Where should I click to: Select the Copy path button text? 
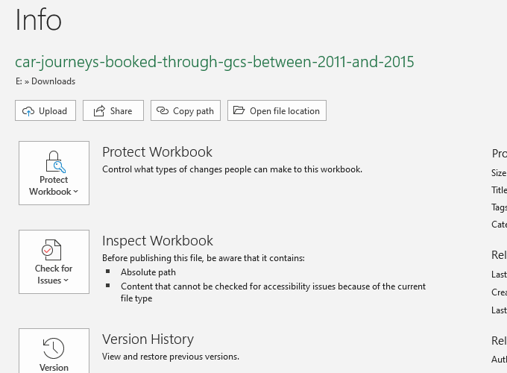[193, 111]
